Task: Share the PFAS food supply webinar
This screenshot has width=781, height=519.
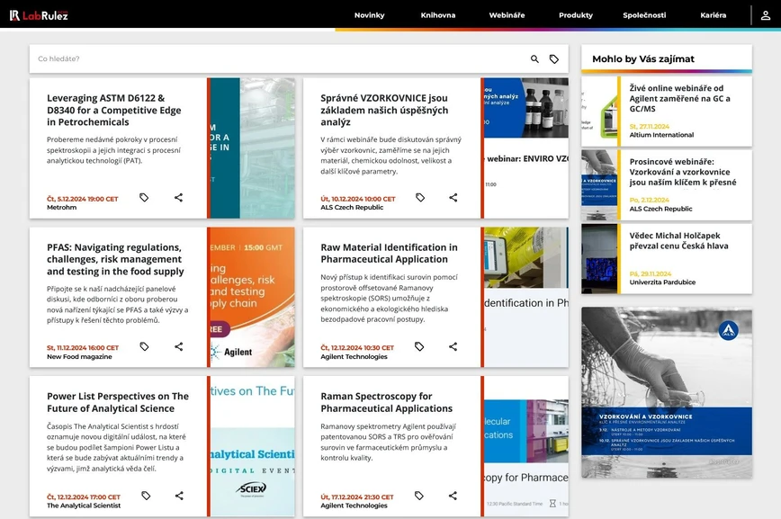Action: coord(178,346)
